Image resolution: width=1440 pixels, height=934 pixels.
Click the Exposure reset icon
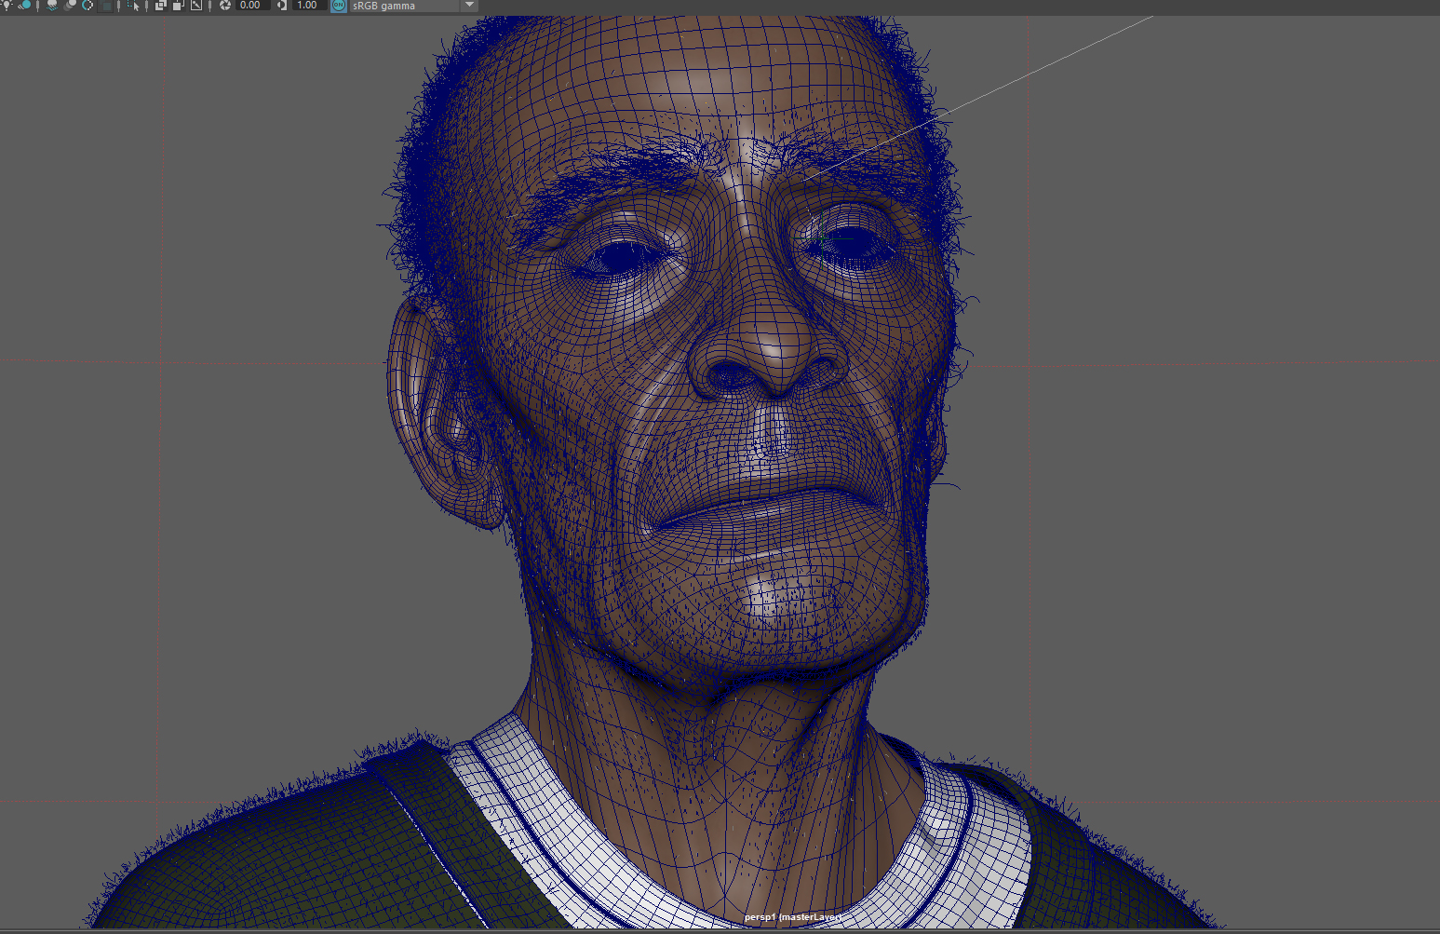[x=224, y=5]
